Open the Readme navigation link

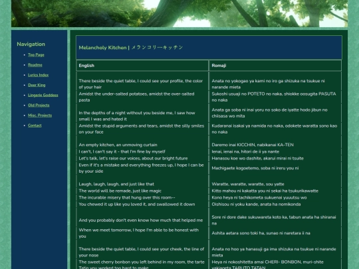point(35,65)
